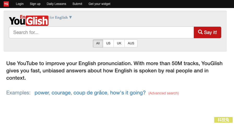The image size is (234, 124).
Task: Try the example word 'power'
Action: (x=42, y=93)
